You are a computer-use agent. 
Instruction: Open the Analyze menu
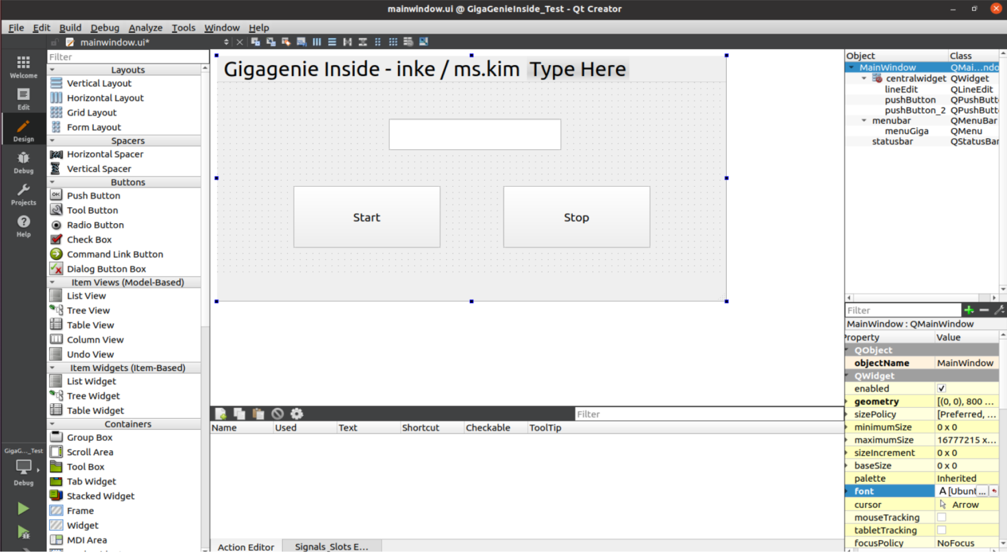point(145,27)
